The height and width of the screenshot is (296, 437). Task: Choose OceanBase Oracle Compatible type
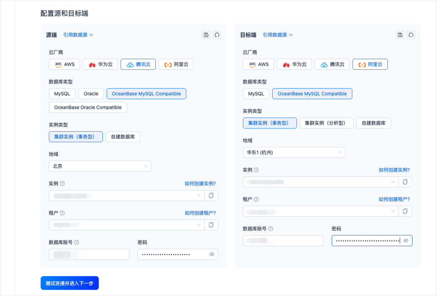(x=88, y=107)
